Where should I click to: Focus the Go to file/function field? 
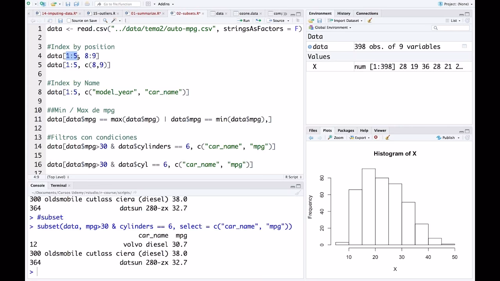(x=118, y=4)
